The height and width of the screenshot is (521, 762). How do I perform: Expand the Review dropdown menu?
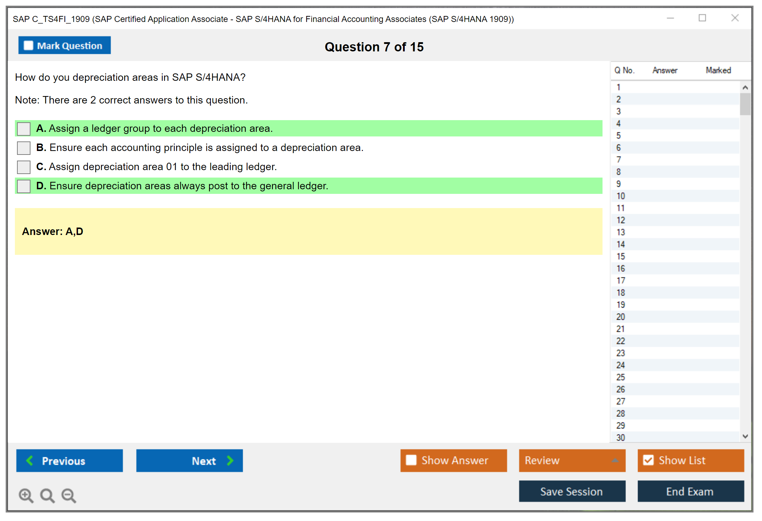(x=615, y=460)
